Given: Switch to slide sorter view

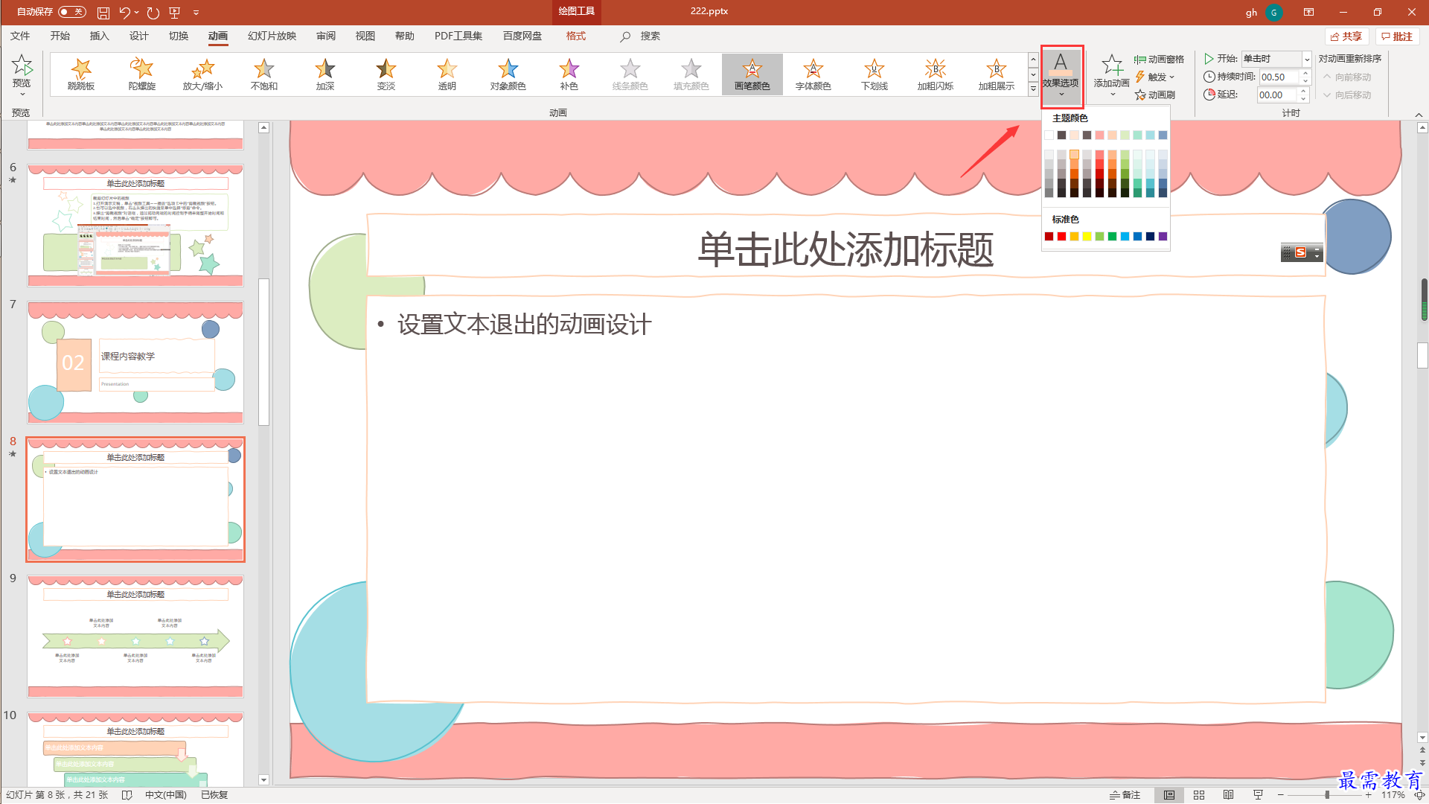Looking at the screenshot, I should point(1199,795).
